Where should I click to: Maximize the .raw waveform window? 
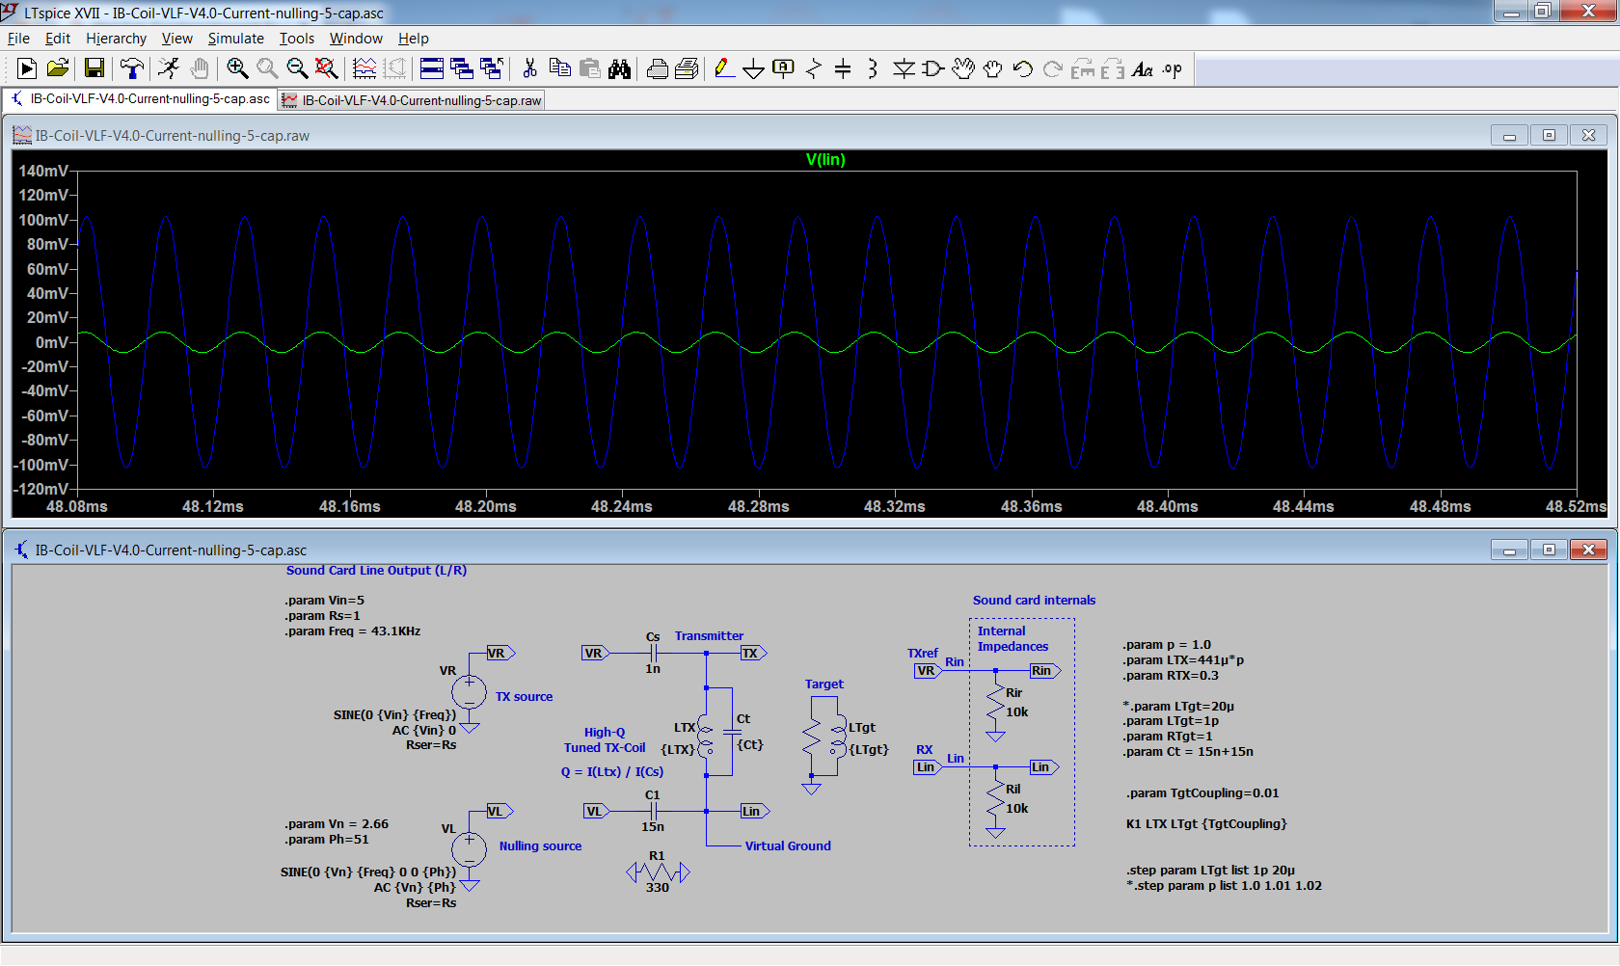tap(1549, 135)
